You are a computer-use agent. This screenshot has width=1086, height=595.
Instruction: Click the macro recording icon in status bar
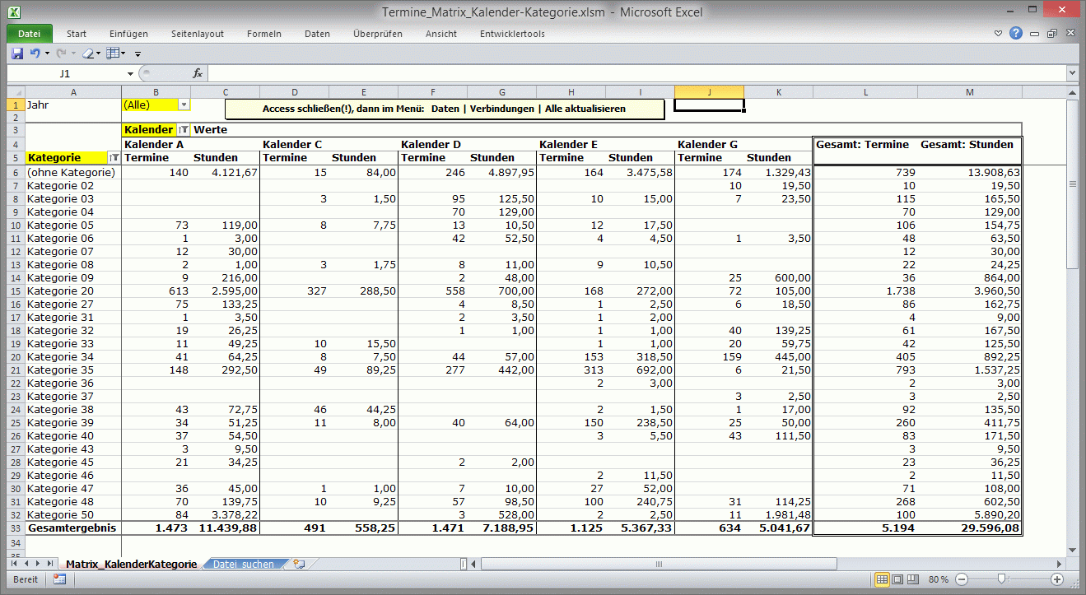[x=59, y=579]
